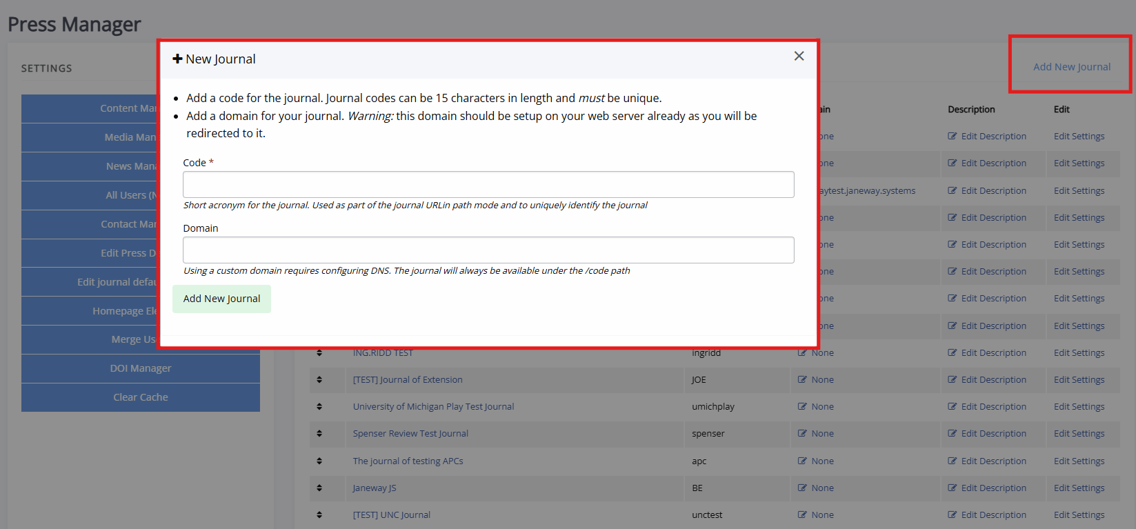Image resolution: width=1136 pixels, height=529 pixels.
Task: Open the [TEST] UNC Journal link
Action: click(x=392, y=515)
